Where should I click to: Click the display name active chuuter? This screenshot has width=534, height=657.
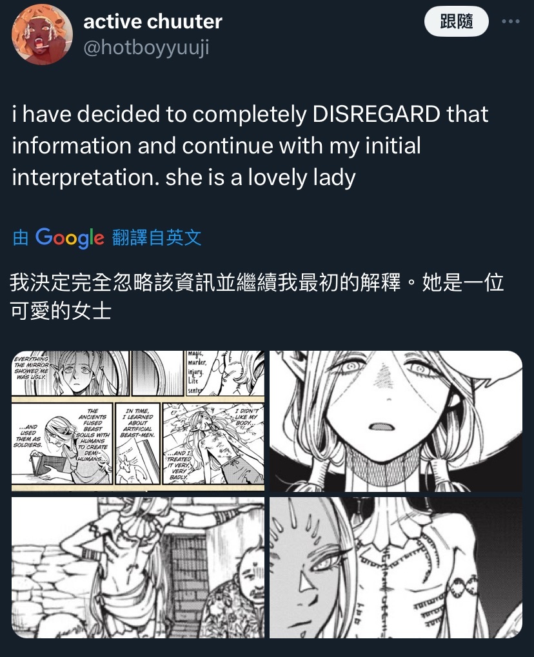(x=153, y=21)
